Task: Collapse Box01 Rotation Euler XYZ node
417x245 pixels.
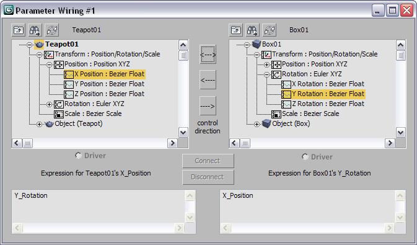Action: pos(266,75)
